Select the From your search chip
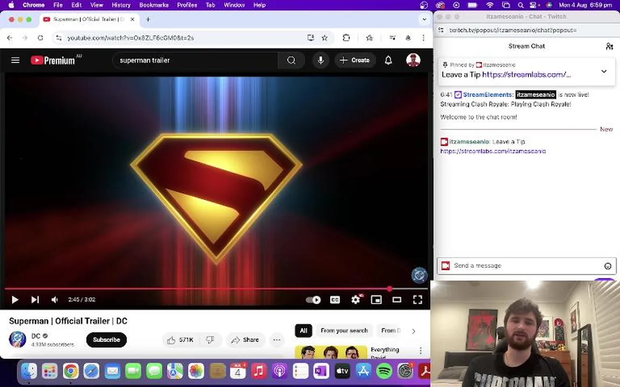The image size is (620, 387). 344,331
